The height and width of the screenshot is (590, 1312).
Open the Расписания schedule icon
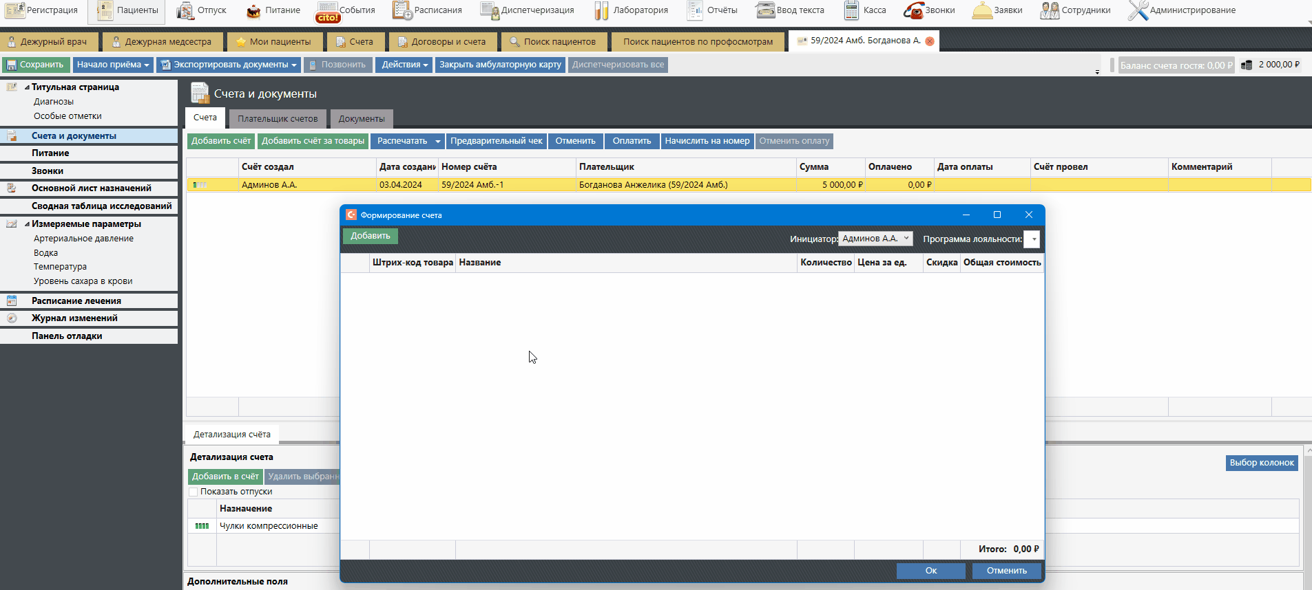[402, 10]
